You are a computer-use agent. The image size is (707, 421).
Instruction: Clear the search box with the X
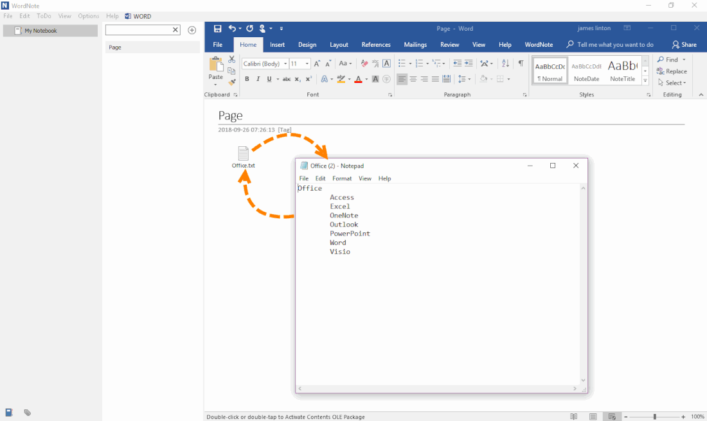tap(175, 30)
